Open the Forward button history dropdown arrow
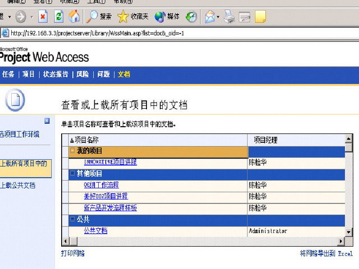Screen dimensions: 359x269 32,17
